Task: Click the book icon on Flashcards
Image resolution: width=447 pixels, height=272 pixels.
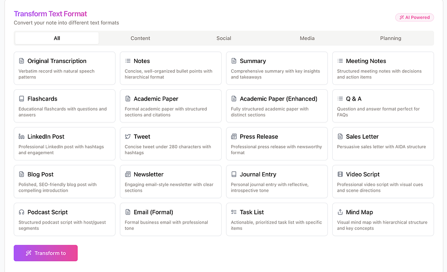Action: (21, 99)
